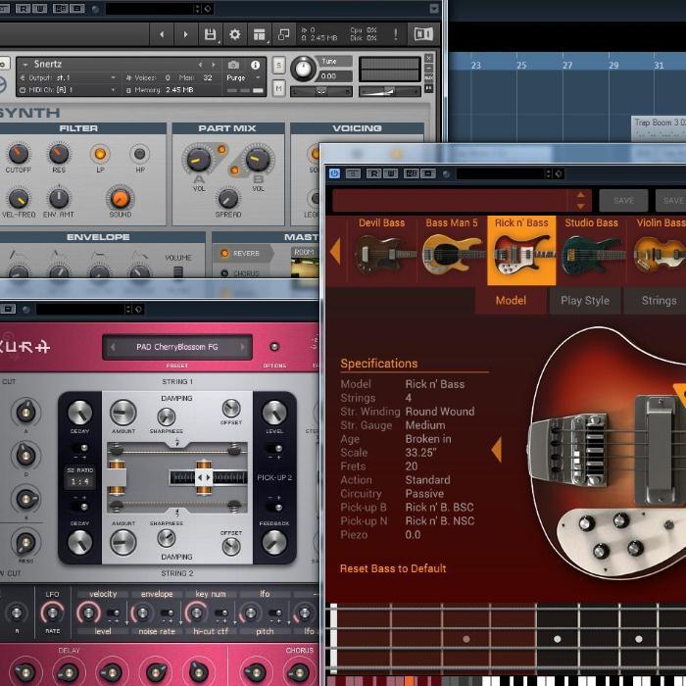Adjust the LFO RATE knob in Sakura
The height and width of the screenshot is (686, 686).
point(52,612)
